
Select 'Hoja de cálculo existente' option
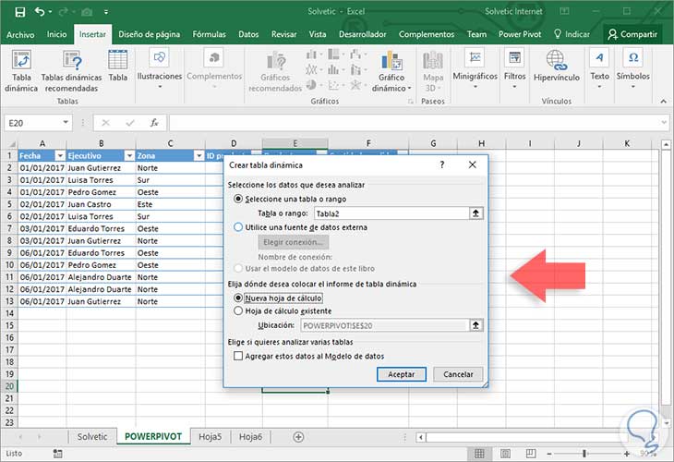coord(240,311)
